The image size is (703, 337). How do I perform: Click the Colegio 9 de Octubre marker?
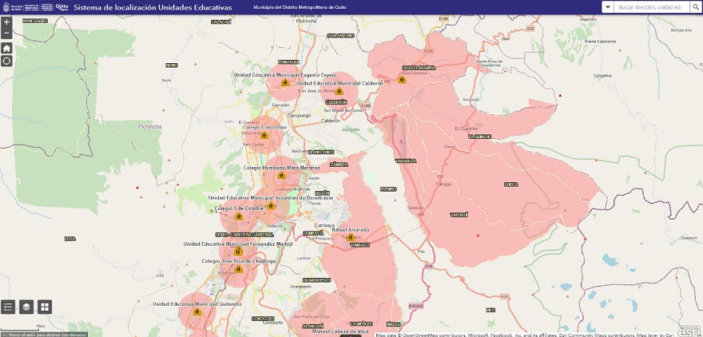(238, 216)
